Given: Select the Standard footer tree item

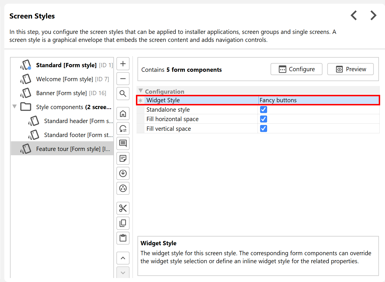Looking at the screenshot, I should tap(78, 135).
